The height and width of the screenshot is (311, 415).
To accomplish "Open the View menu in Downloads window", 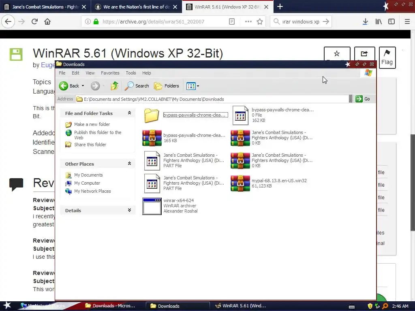I will click(90, 73).
